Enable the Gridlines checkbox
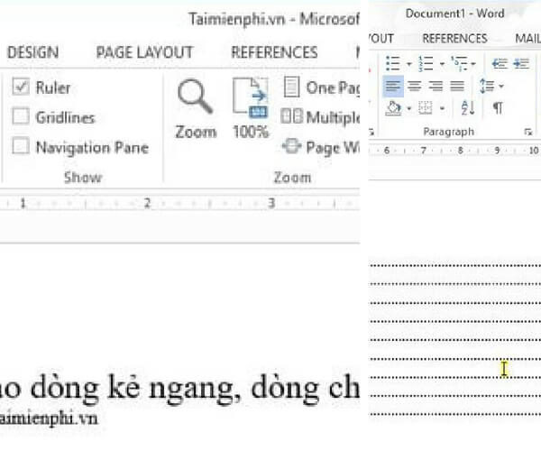This screenshot has width=541, height=451. pyautogui.click(x=21, y=117)
